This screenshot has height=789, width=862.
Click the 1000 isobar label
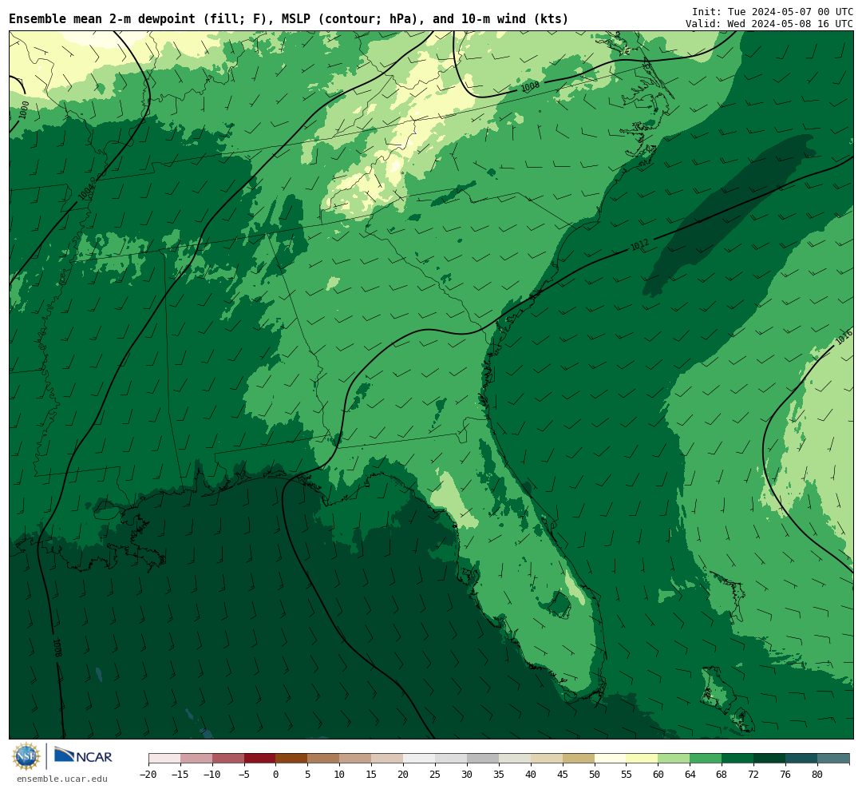tap(24, 109)
